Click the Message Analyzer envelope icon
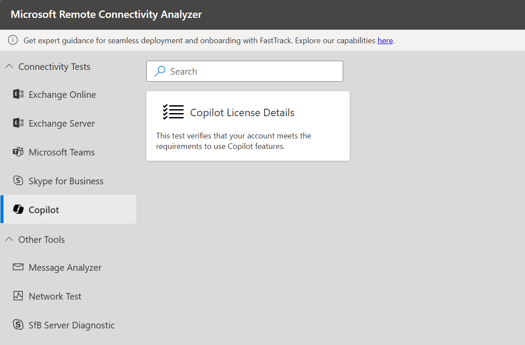Image resolution: width=525 pixels, height=345 pixels. 18,267
